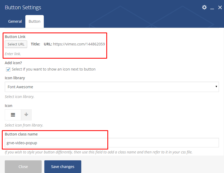Click the vimeo.com URL text
This screenshot has height=173, width=224.
click(x=79, y=44)
